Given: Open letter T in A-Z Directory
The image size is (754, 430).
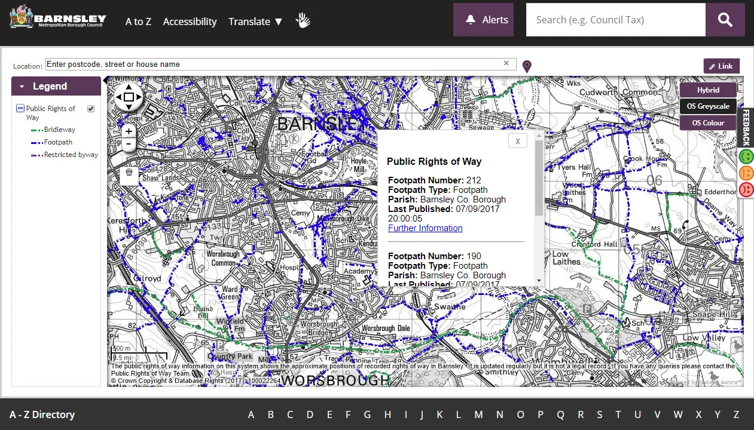Looking at the screenshot, I should point(618,414).
